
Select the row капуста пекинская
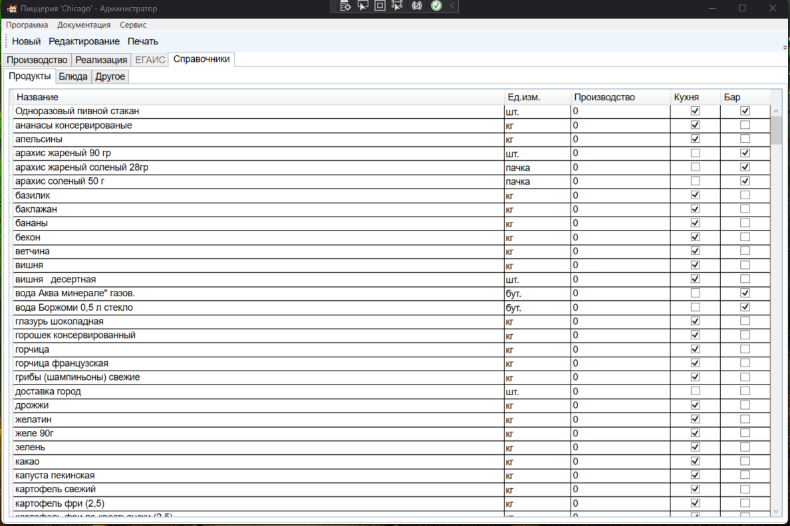392,476
